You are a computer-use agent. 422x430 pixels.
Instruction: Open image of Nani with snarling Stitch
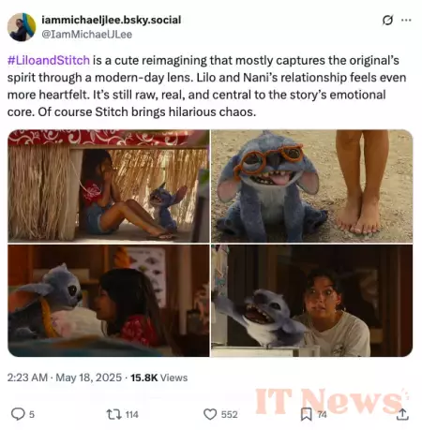click(x=312, y=301)
